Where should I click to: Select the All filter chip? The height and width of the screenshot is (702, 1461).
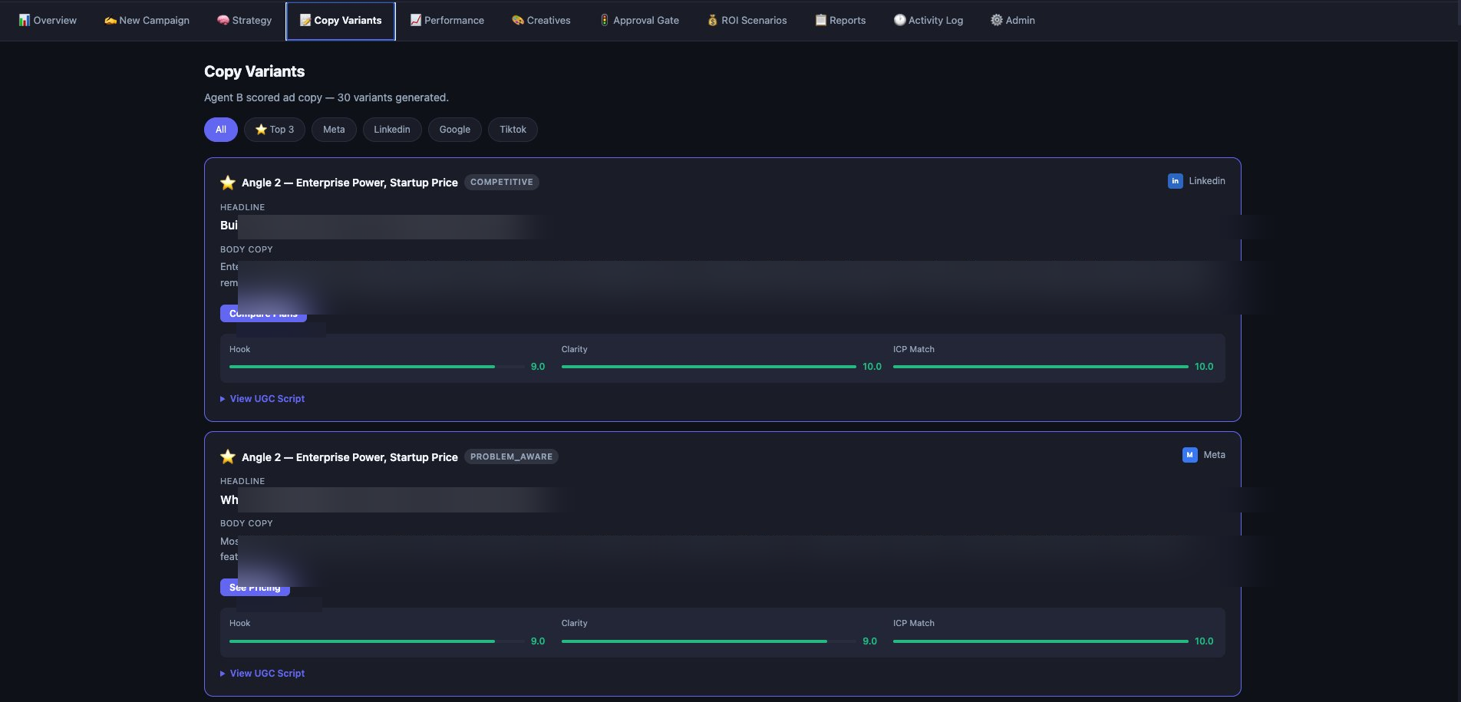tap(221, 130)
